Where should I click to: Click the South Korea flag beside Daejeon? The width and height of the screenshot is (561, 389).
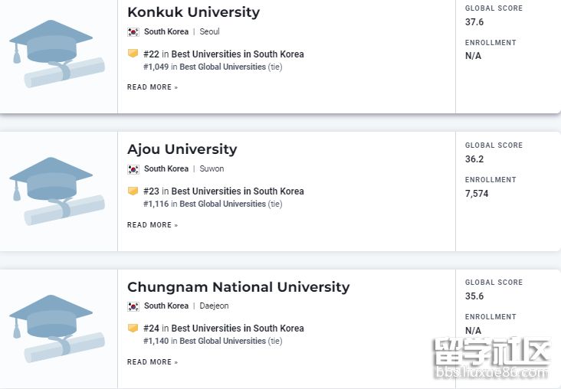133,306
